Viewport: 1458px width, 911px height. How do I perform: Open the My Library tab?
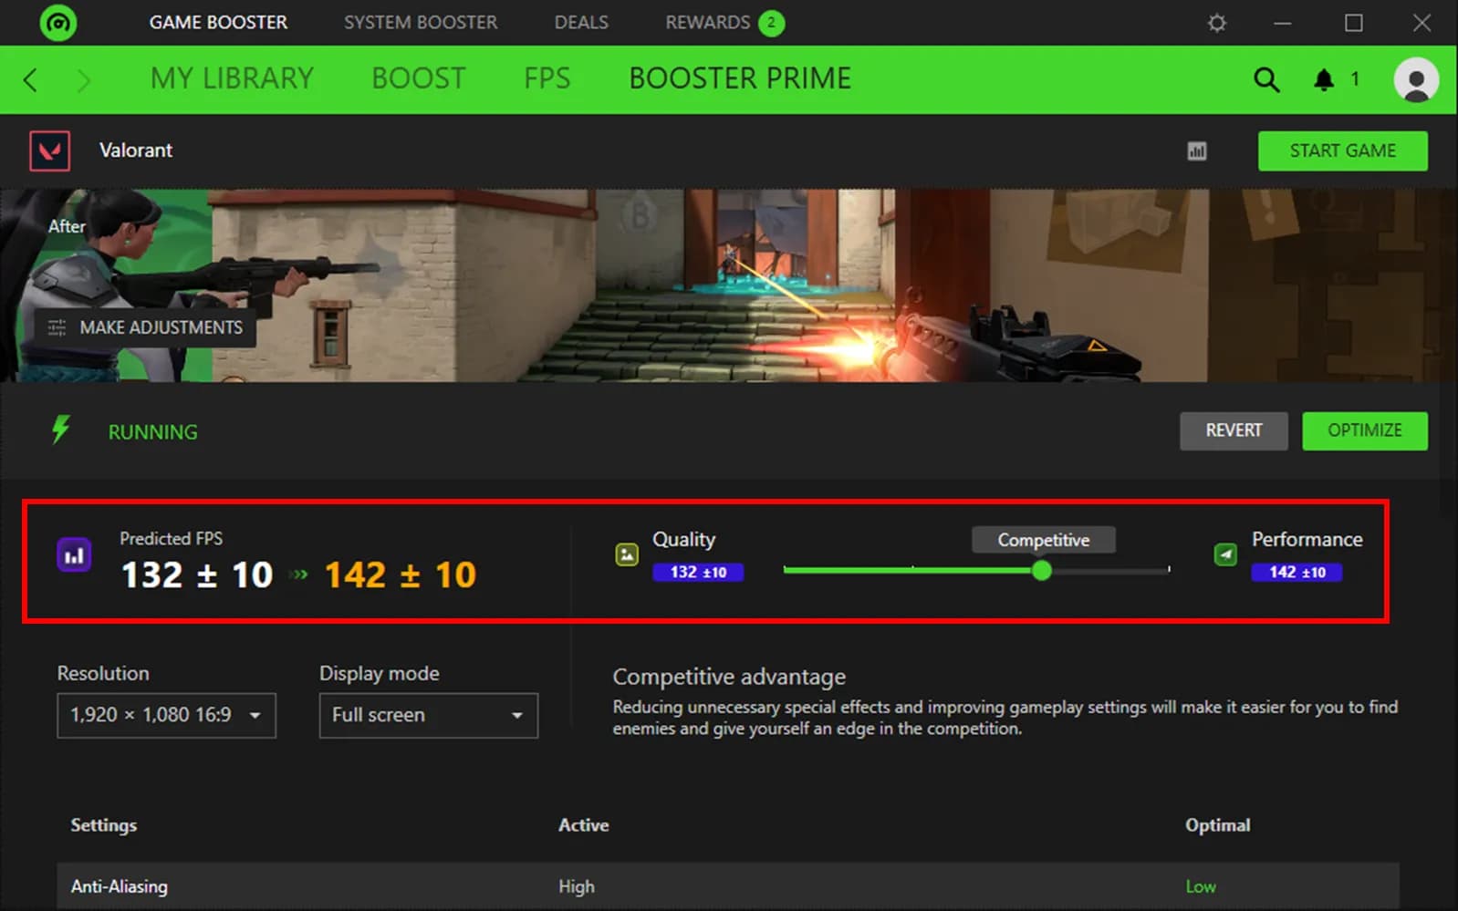click(x=232, y=79)
